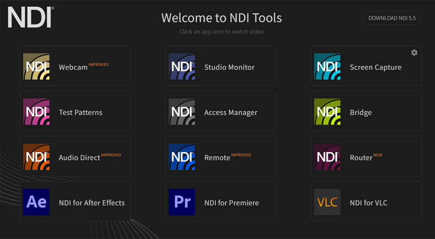Click the NDI logo in the header

[x=31, y=17]
